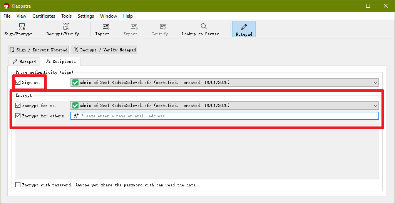
Task: Switch to the Notepad tab
Action: (24, 62)
